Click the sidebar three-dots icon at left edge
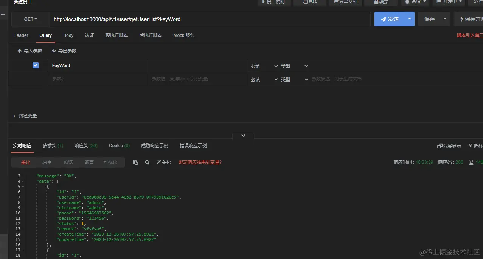The width and height of the screenshot is (483, 259). (3, 14)
